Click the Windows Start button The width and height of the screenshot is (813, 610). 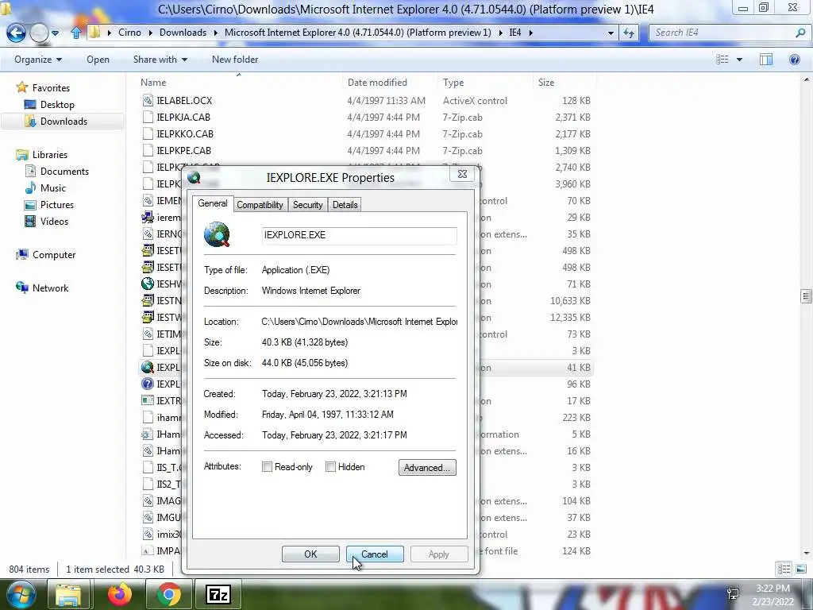(21, 594)
